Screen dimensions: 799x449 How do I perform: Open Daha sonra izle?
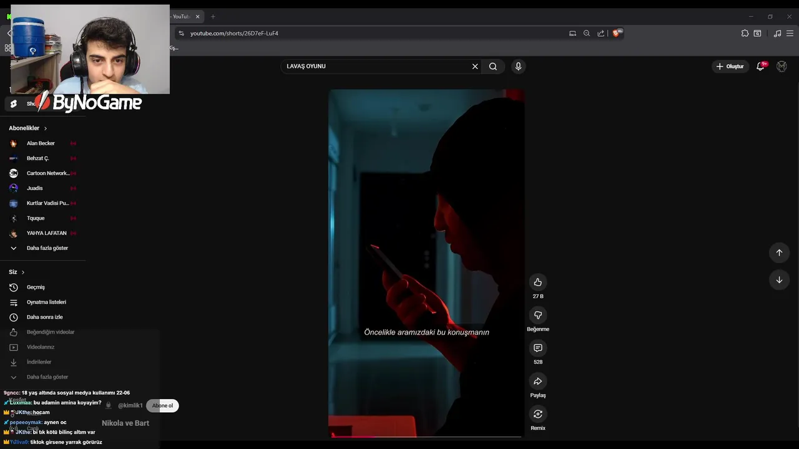click(44, 317)
